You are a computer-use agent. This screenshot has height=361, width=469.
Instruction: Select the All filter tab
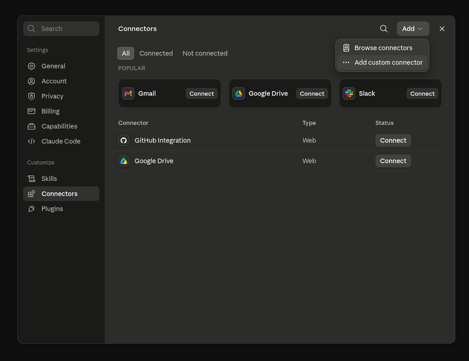pos(125,53)
